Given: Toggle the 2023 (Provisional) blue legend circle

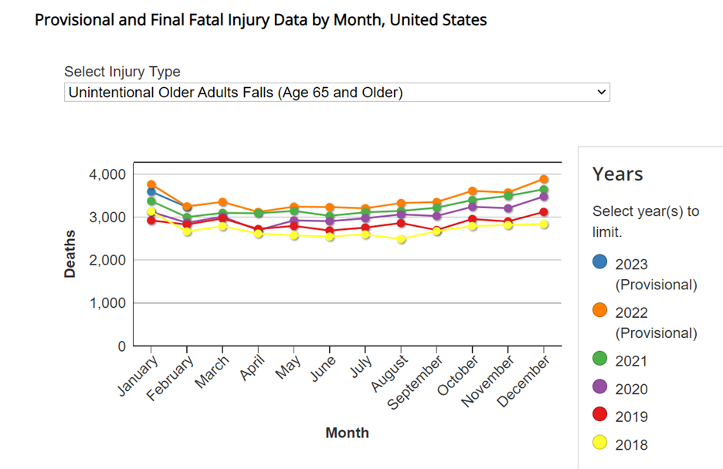Looking at the screenshot, I should (600, 261).
